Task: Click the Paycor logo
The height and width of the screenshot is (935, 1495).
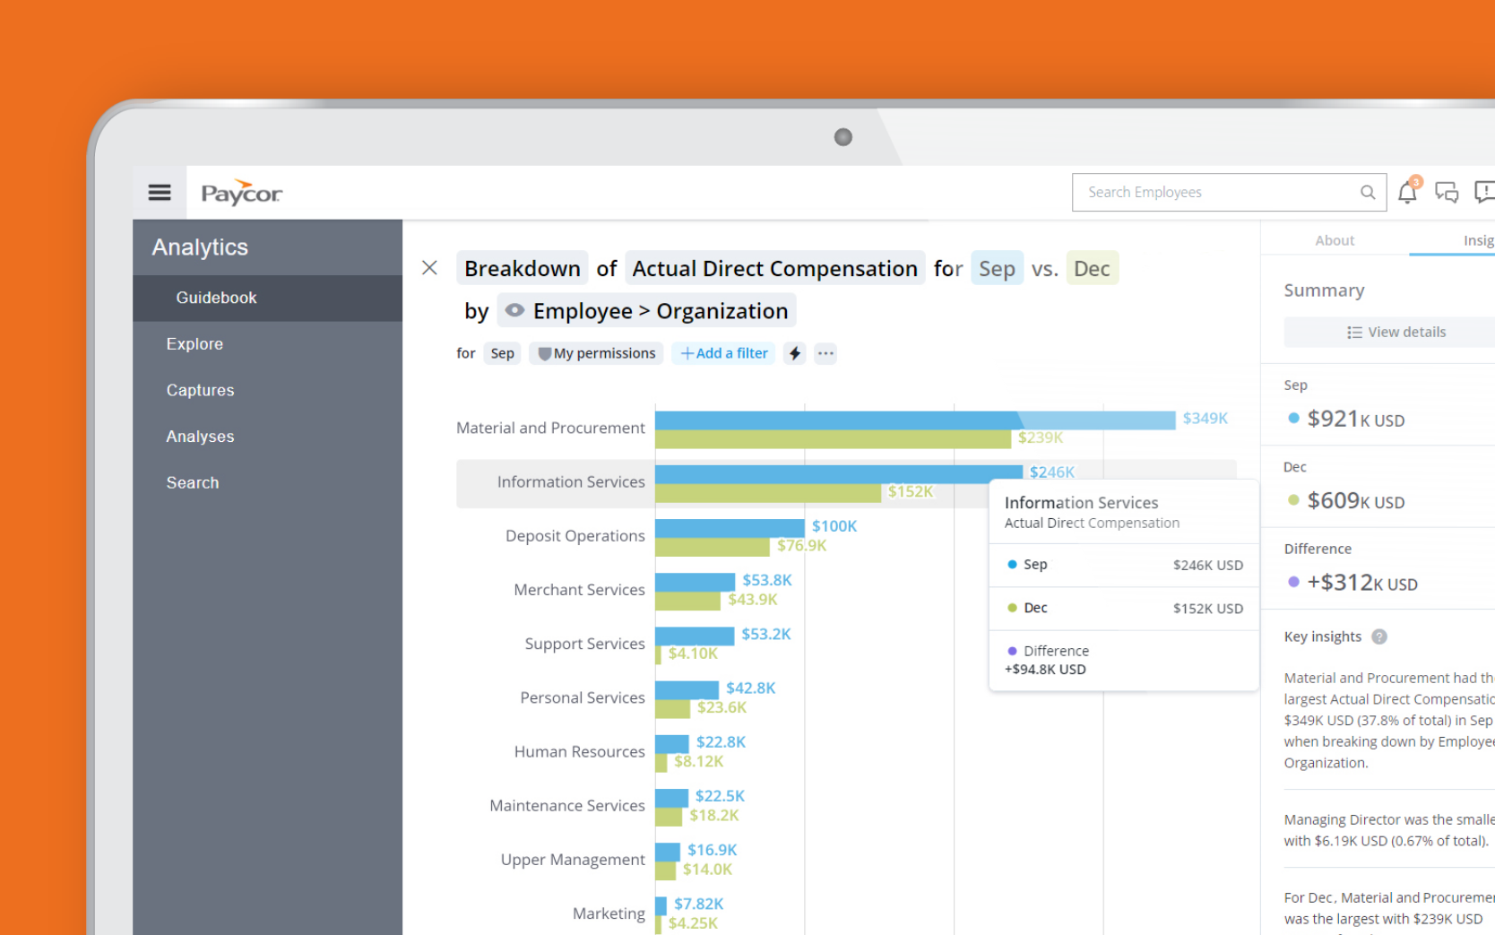Action: pyautogui.click(x=241, y=193)
